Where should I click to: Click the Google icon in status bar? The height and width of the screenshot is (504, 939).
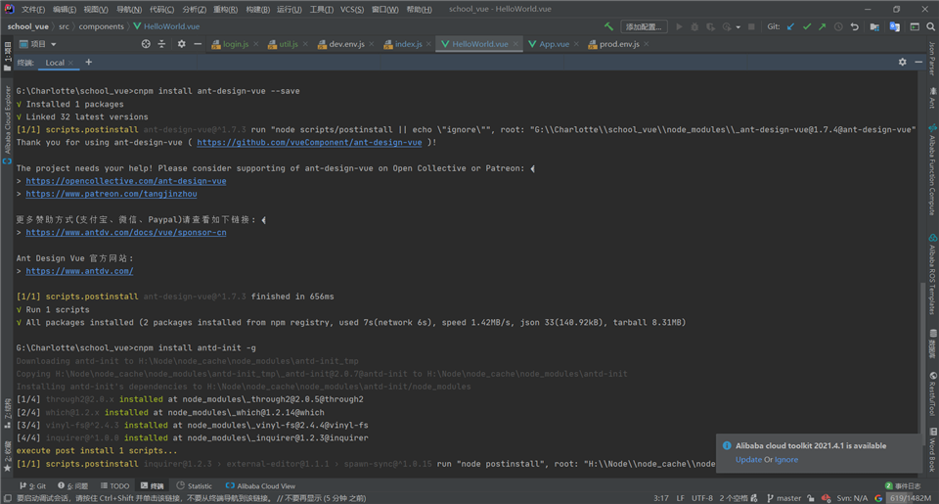(x=878, y=498)
